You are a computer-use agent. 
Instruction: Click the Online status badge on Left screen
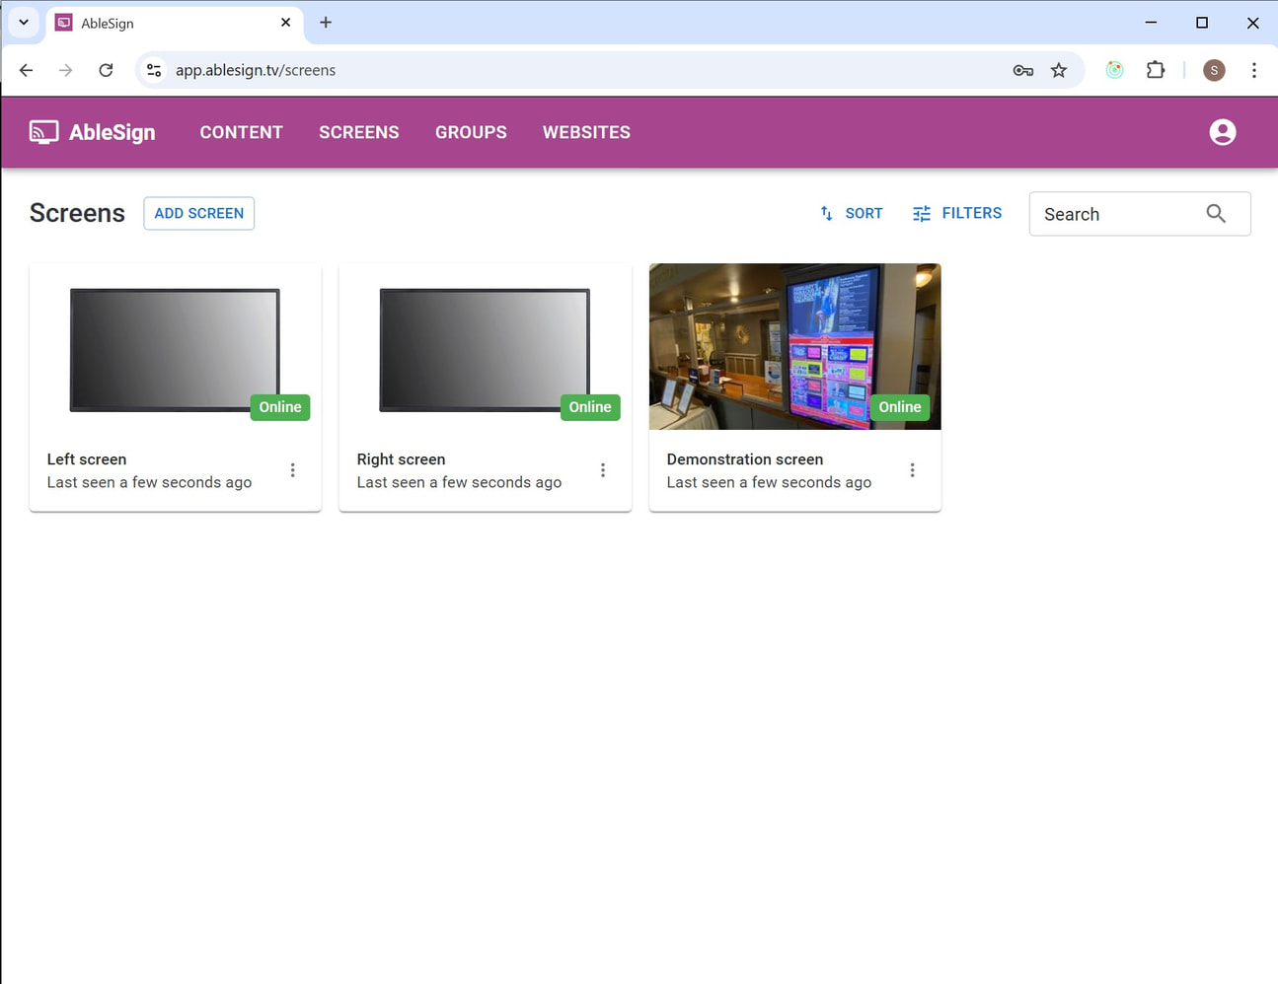point(279,407)
